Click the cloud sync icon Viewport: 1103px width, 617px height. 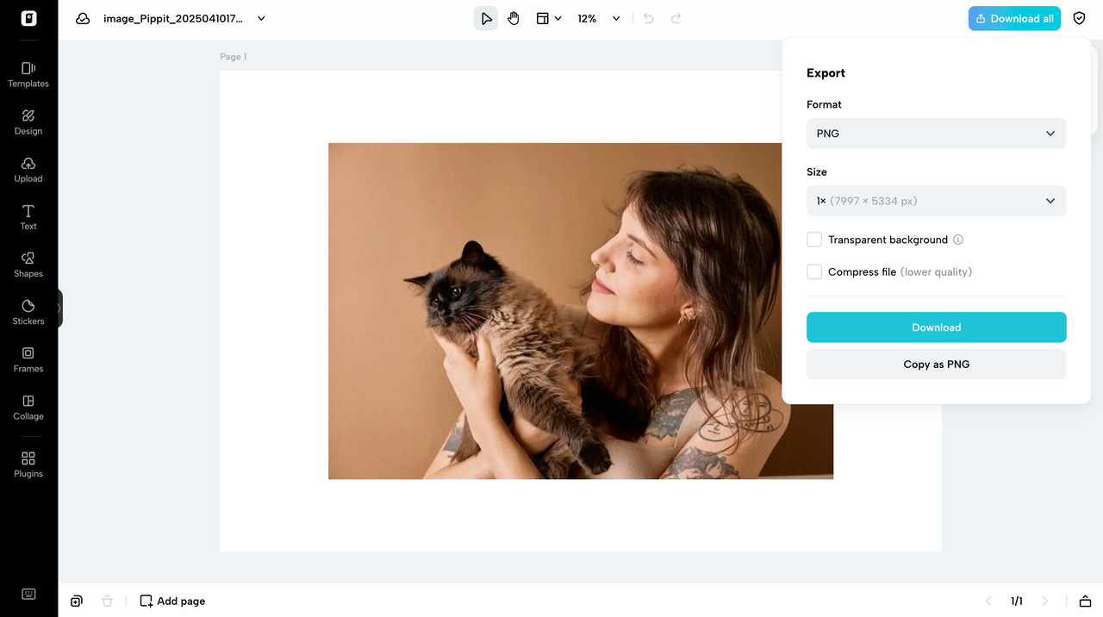coord(82,17)
